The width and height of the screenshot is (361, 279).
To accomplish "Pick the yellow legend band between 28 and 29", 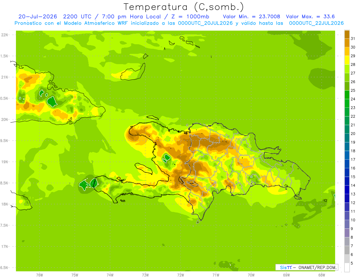I will click(347, 60).
